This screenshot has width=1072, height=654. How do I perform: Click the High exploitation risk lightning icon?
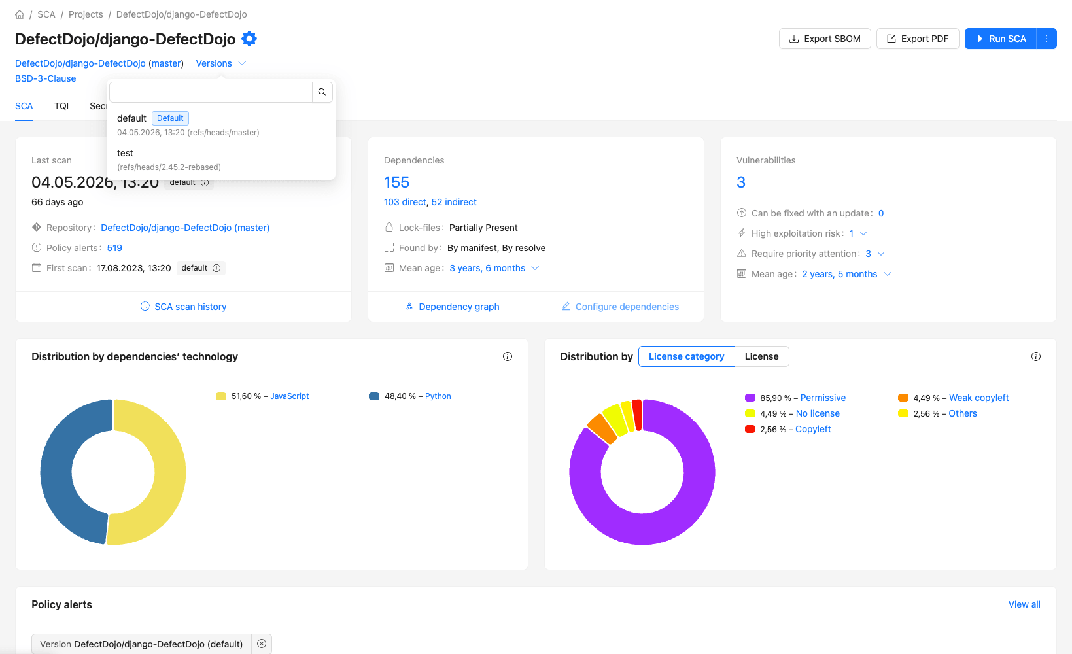[x=742, y=233]
